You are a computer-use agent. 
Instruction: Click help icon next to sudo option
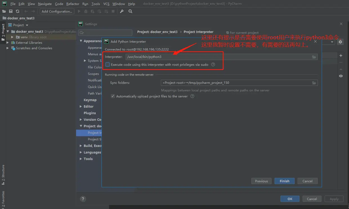tap(213, 64)
